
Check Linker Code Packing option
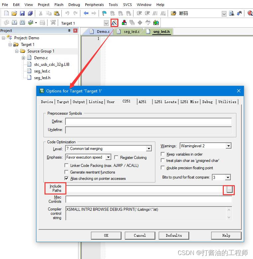point(66,165)
